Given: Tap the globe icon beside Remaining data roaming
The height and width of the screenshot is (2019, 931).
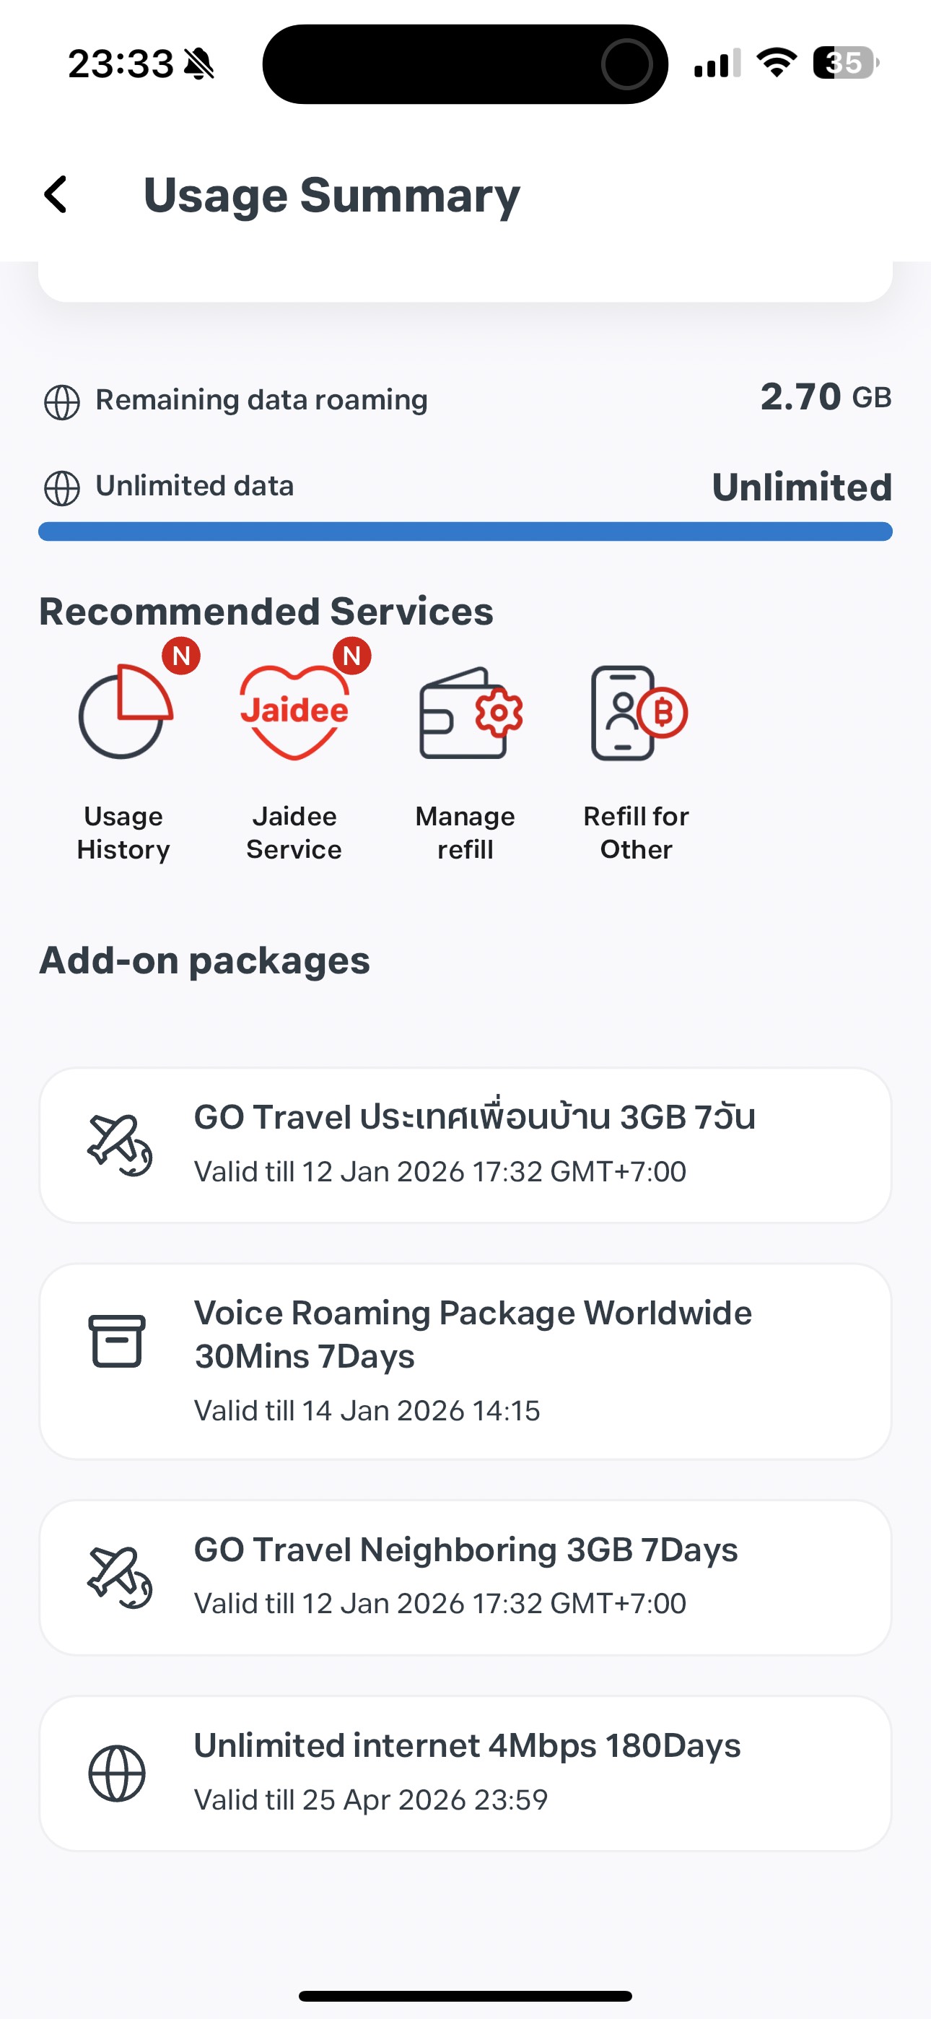Looking at the screenshot, I should point(62,402).
